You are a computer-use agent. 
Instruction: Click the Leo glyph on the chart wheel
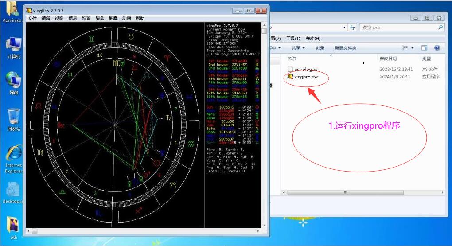click(39, 106)
